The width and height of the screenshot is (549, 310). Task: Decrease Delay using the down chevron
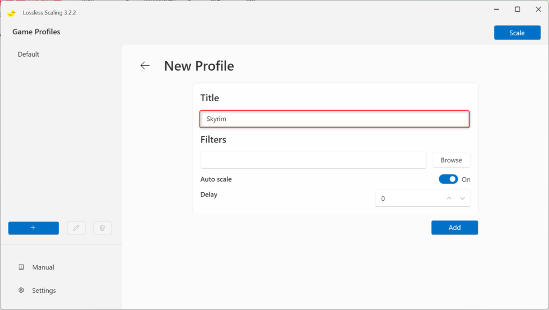[462, 198]
